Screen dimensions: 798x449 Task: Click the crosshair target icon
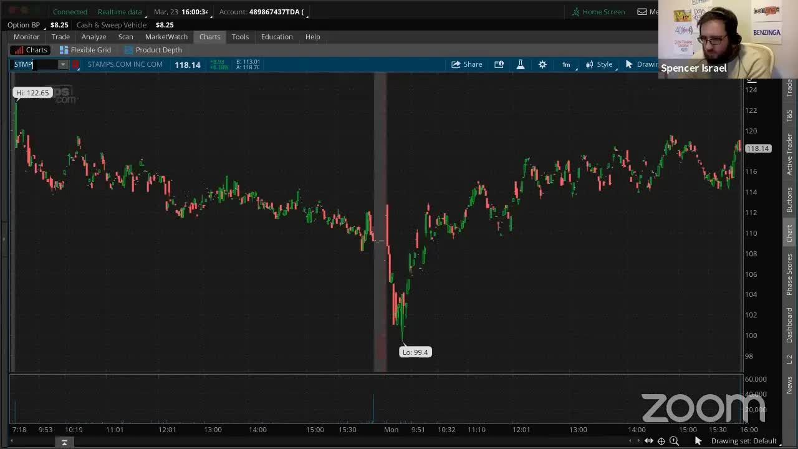[661, 441]
